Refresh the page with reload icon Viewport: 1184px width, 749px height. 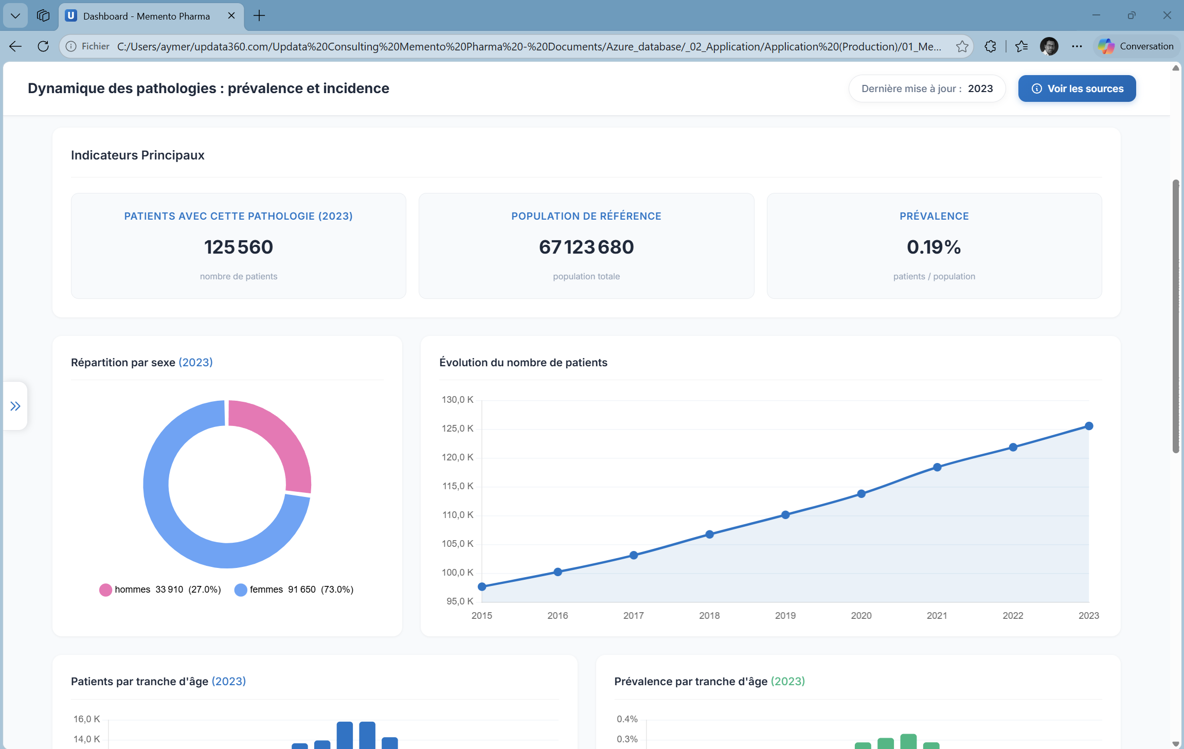43,46
